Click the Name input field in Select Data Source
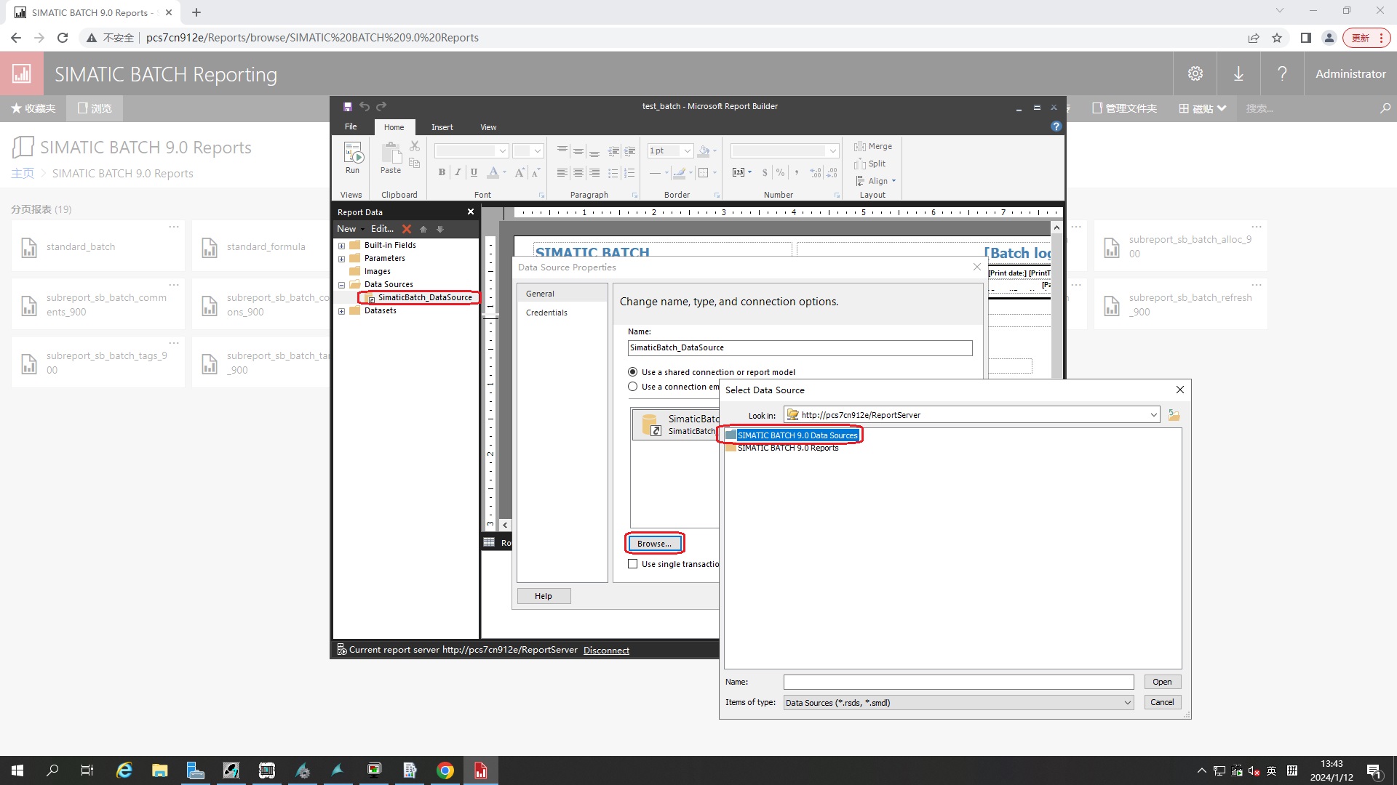This screenshot has height=785, width=1397. (958, 682)
